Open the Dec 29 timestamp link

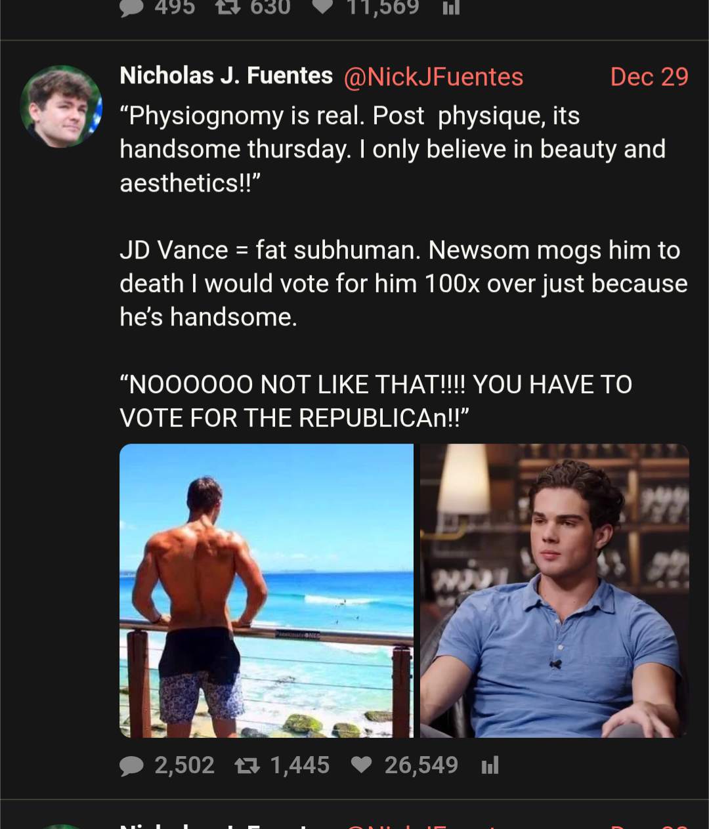(x=649, y=77)
